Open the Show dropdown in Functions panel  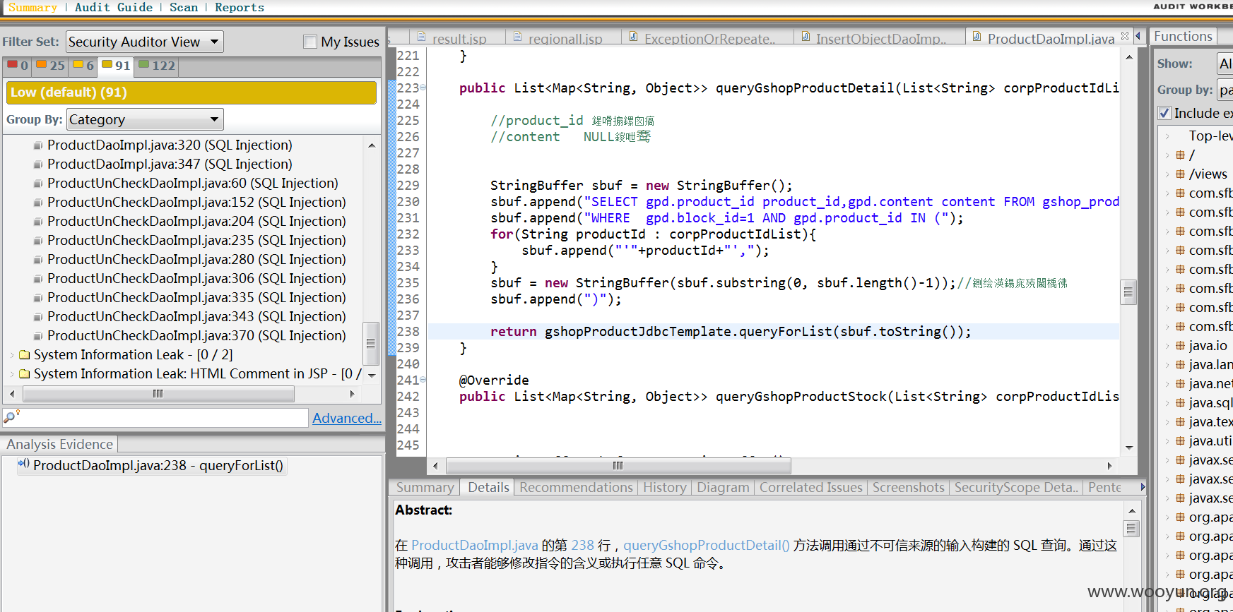tap(1225, 64)
